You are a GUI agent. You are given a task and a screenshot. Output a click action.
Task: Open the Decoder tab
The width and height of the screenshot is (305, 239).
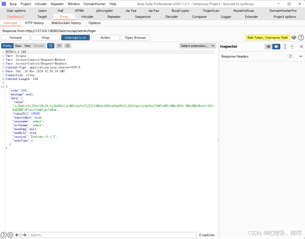tap(171, 17)
